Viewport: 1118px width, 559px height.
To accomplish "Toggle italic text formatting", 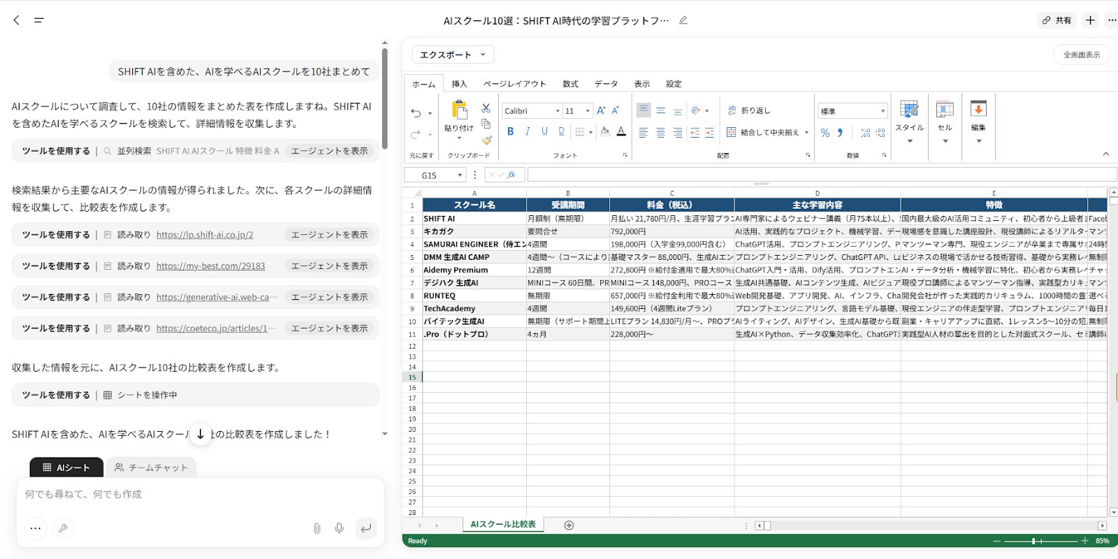I will [x=528, y=131].
